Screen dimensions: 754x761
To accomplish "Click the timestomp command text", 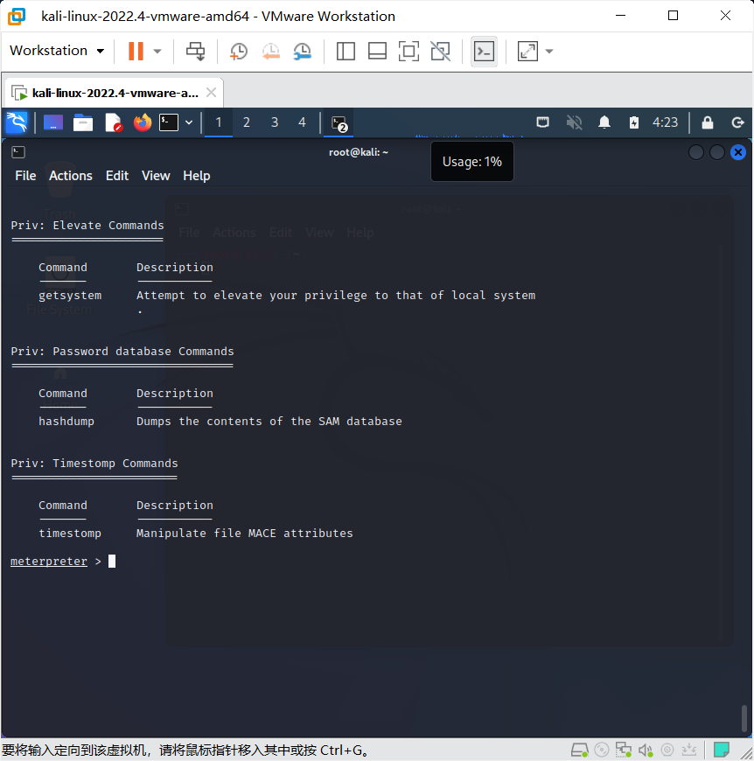I will pyautogui.click(x=70, y=533).
